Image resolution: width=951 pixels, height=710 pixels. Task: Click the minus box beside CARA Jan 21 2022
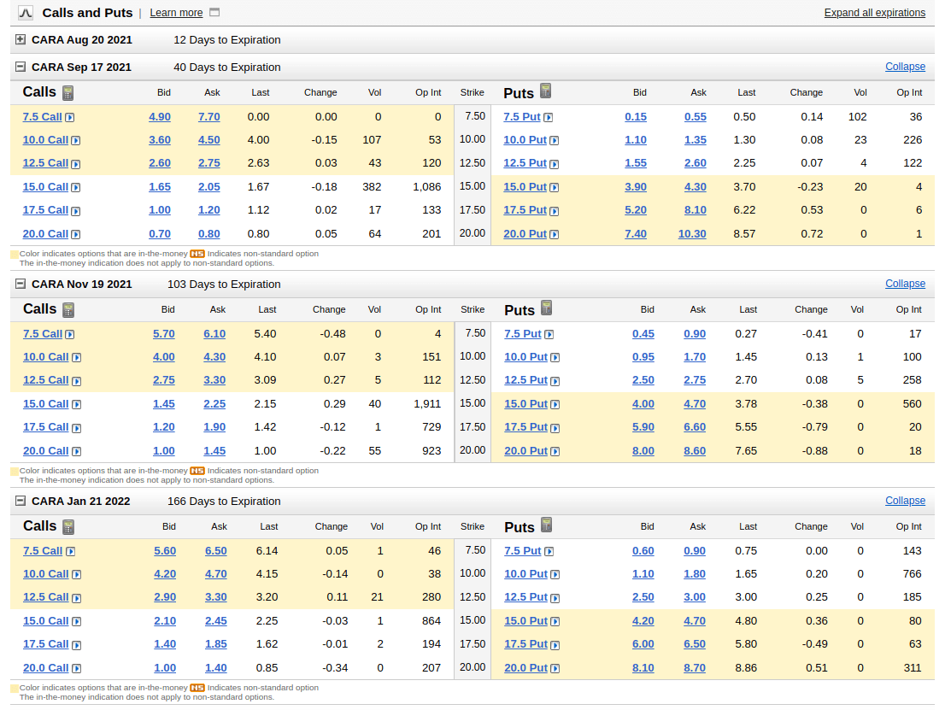pos(21,501)
